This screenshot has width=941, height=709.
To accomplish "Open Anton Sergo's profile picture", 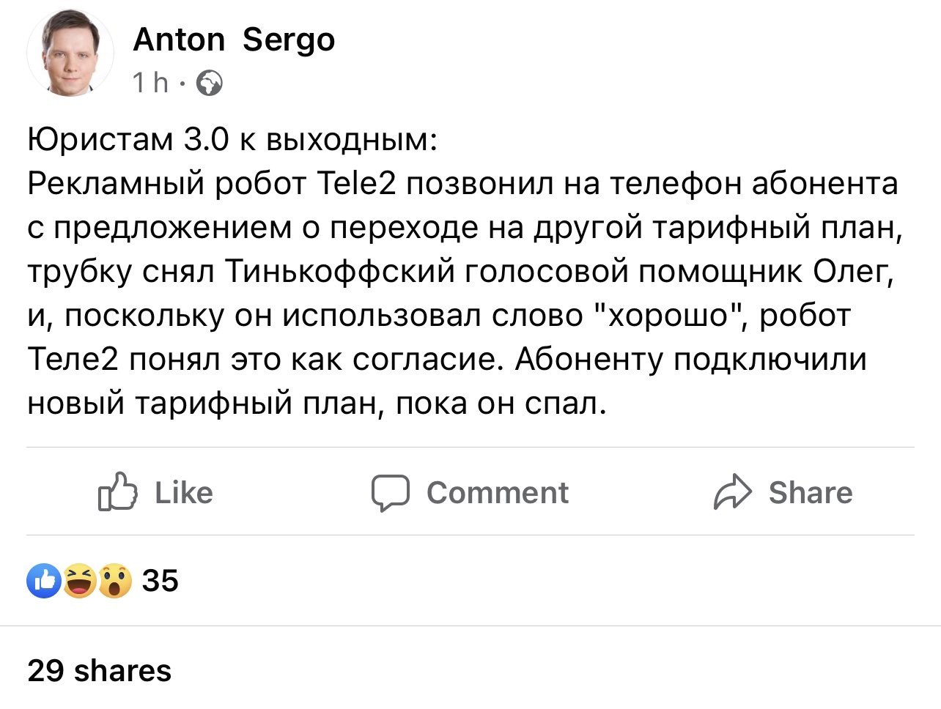I will click(x=70, y=53).
